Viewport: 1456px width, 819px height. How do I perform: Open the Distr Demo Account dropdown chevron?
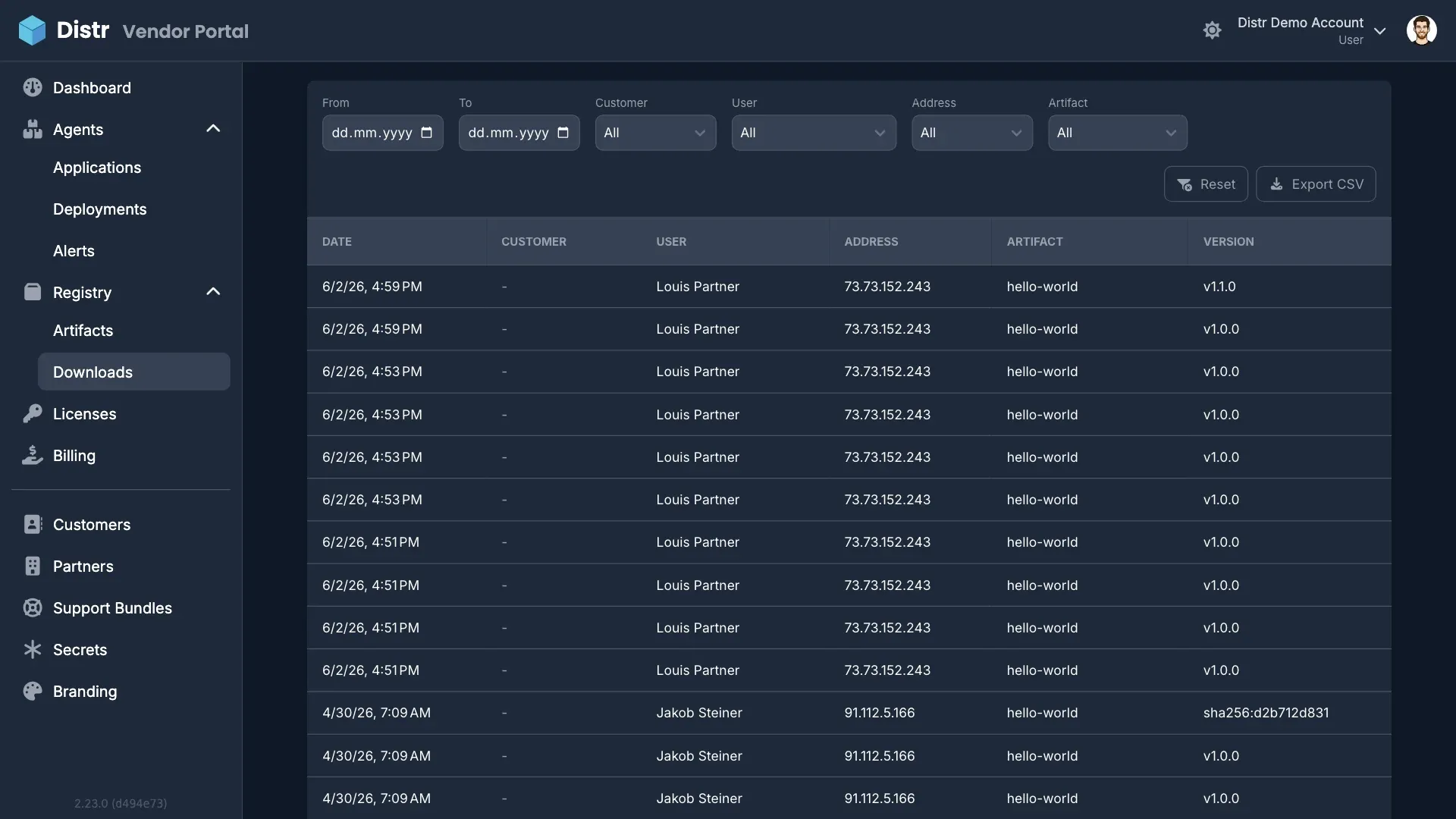coord(1380,31)
